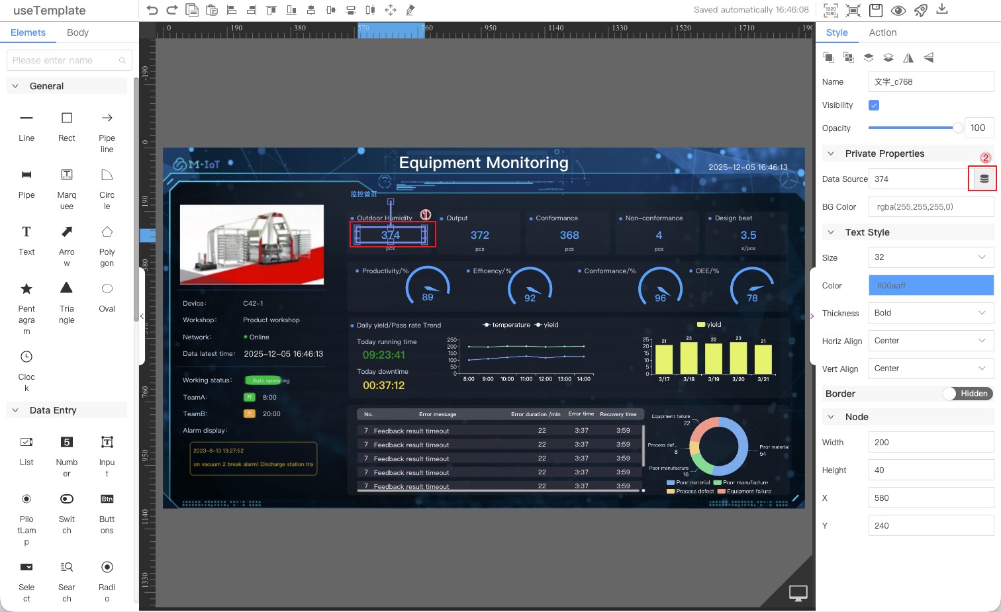Open the Thickness dropdown showing Bold
The image size is (1001, 612).
930,312
